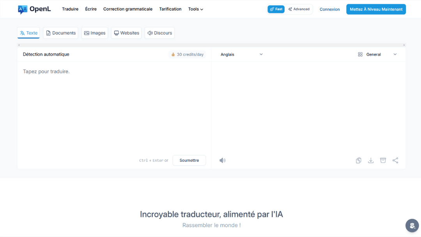Play translation audio with speaker icon
421x237 pixels.
click(x=222, y=160)
